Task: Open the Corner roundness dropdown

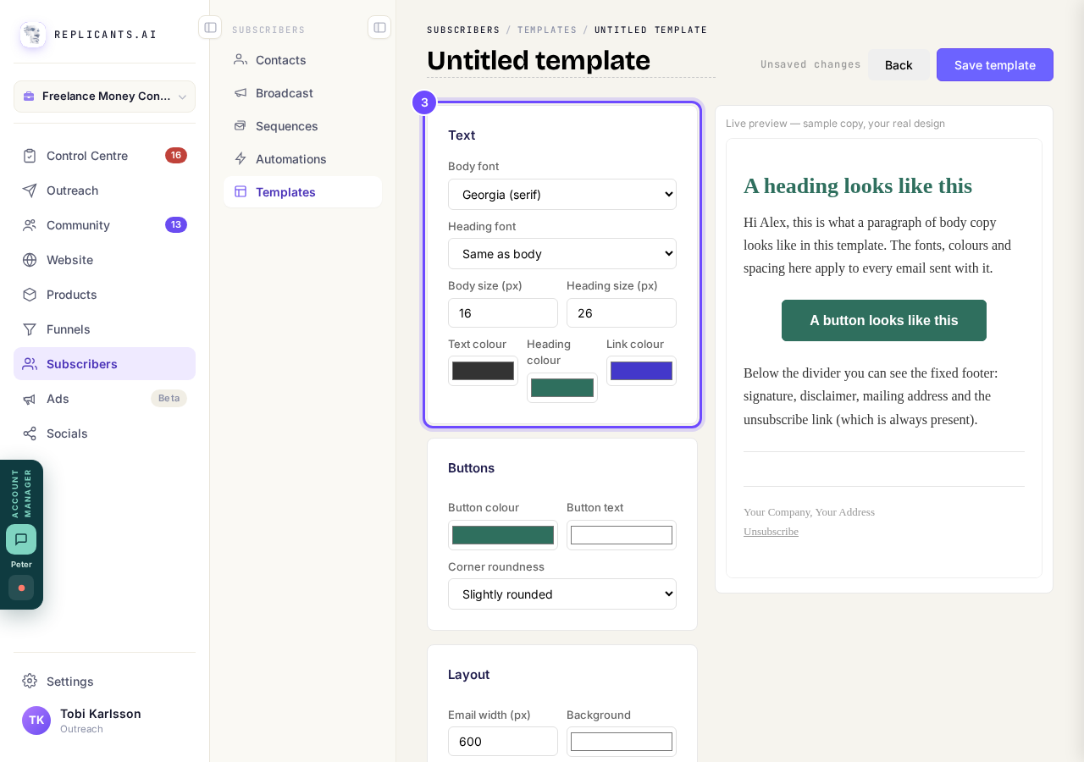Action: (562, 594)
